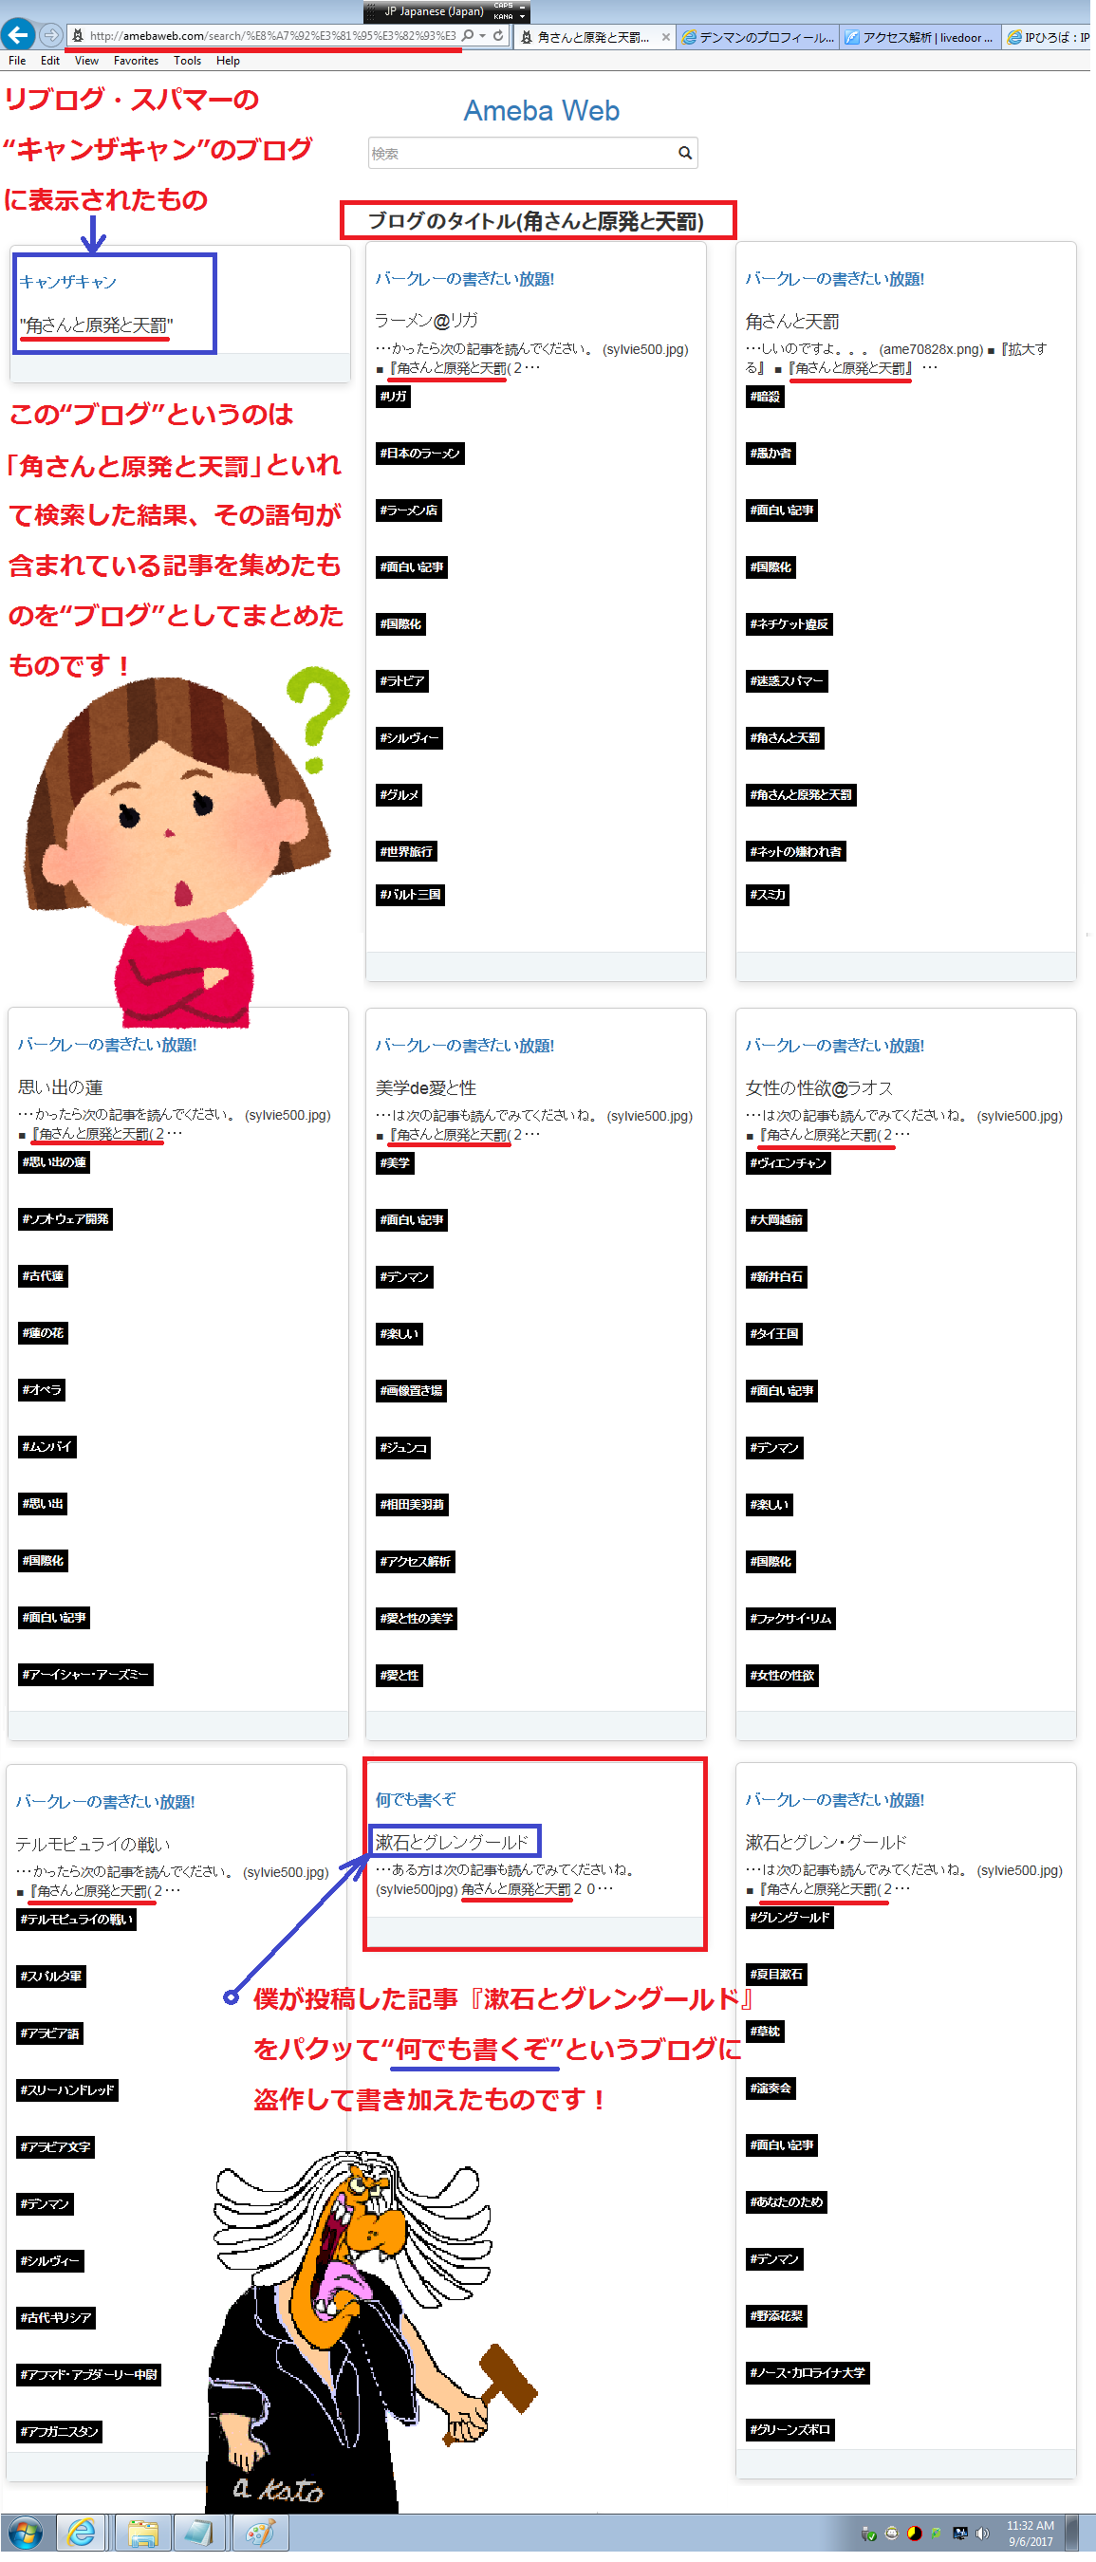Click the #ヴィエンチャン hashtag
1096x2562 pixels.
click(x=788, y=1161)
